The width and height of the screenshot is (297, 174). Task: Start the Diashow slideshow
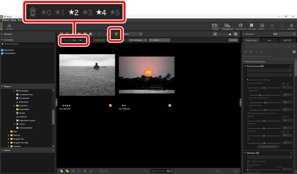[262, 26]
